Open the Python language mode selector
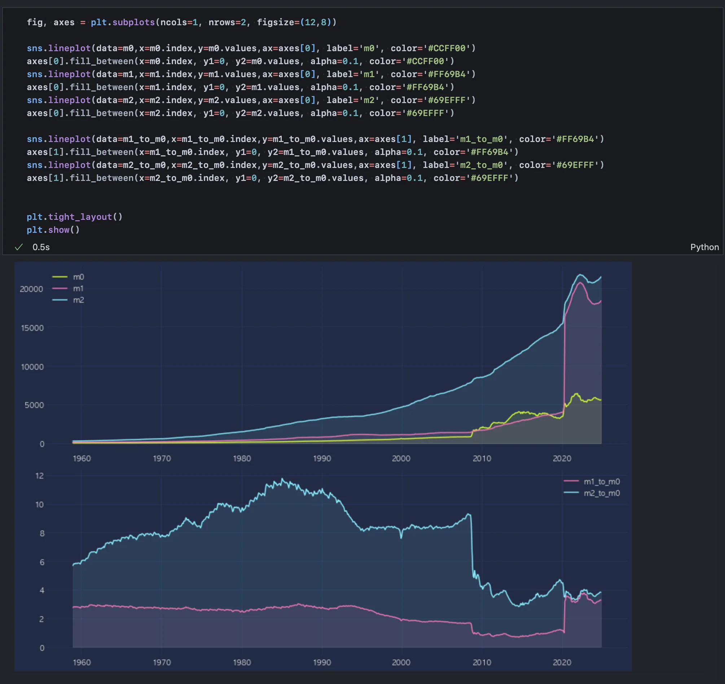Image resolution: width=725 pixels, height=684 pixels. tap(704, 247)
